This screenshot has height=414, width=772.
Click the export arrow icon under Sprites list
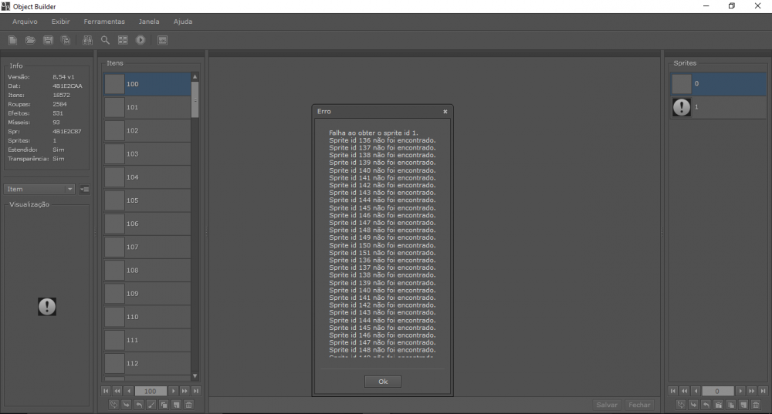(x=706, y=405)
